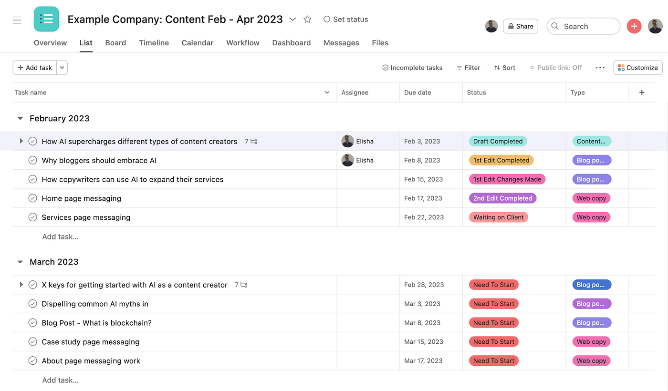Open the orange plus create button
668x391 pixels.
click(634, 26)
